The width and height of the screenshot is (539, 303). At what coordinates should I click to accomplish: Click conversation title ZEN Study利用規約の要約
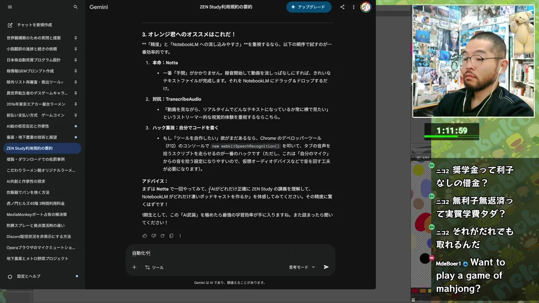[x=226, y=7]
